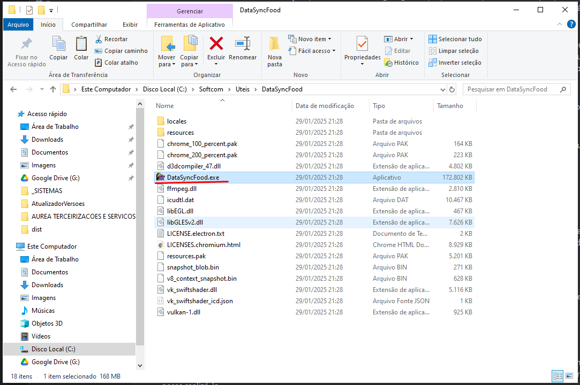
Task: Open the address bar history dropdown arrow
Action: pyautogui.click(x=441, y=89)
